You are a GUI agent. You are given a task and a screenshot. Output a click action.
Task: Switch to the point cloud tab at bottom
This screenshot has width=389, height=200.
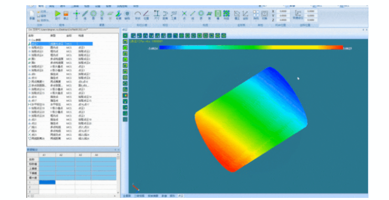[x=181, y=196]
